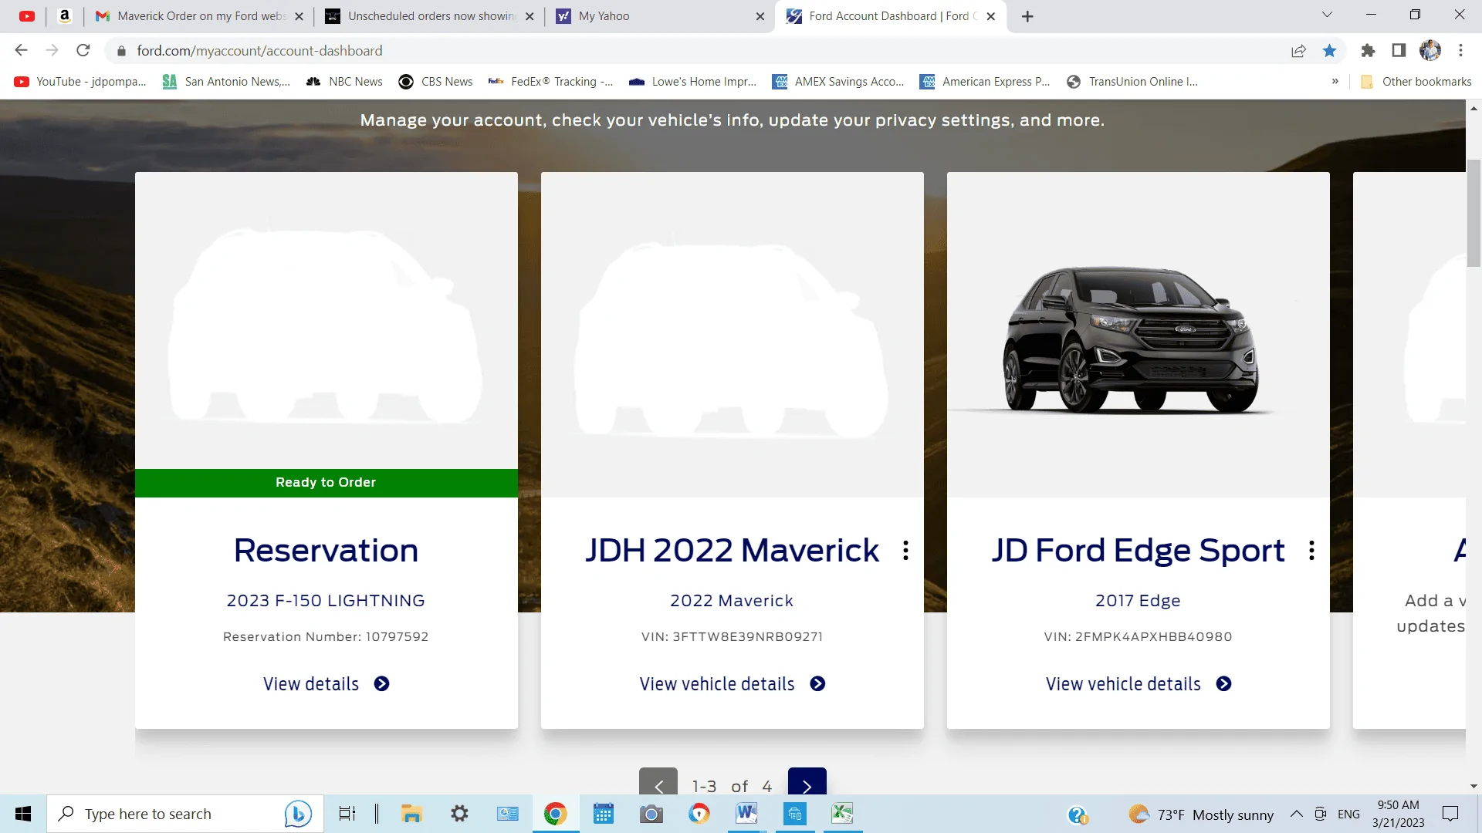The width and height of the screenshot is (1482, 833).
Task: Open Task View on taskbar
Action: (347, 814)
